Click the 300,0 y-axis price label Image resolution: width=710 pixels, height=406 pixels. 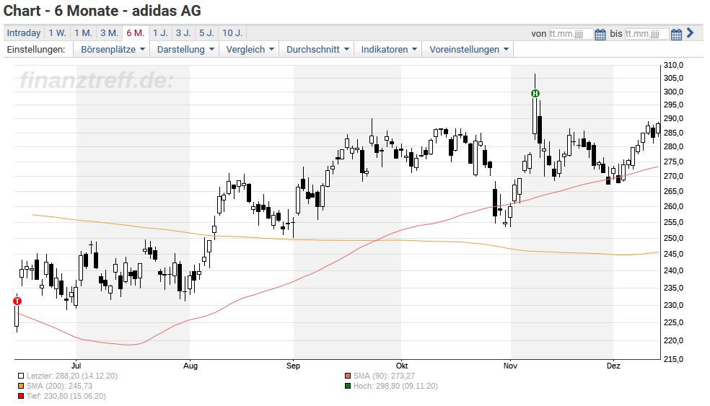(674, 92)
